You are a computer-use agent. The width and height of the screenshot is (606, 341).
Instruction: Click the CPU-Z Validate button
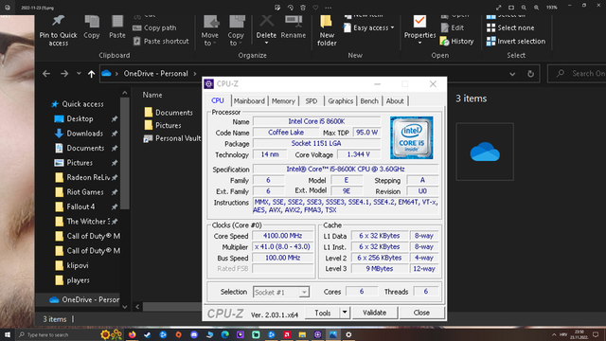coord(375,313)
